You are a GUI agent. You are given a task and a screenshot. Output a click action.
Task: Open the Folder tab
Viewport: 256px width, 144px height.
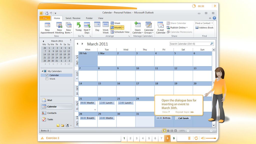click(x=89, y=18)
